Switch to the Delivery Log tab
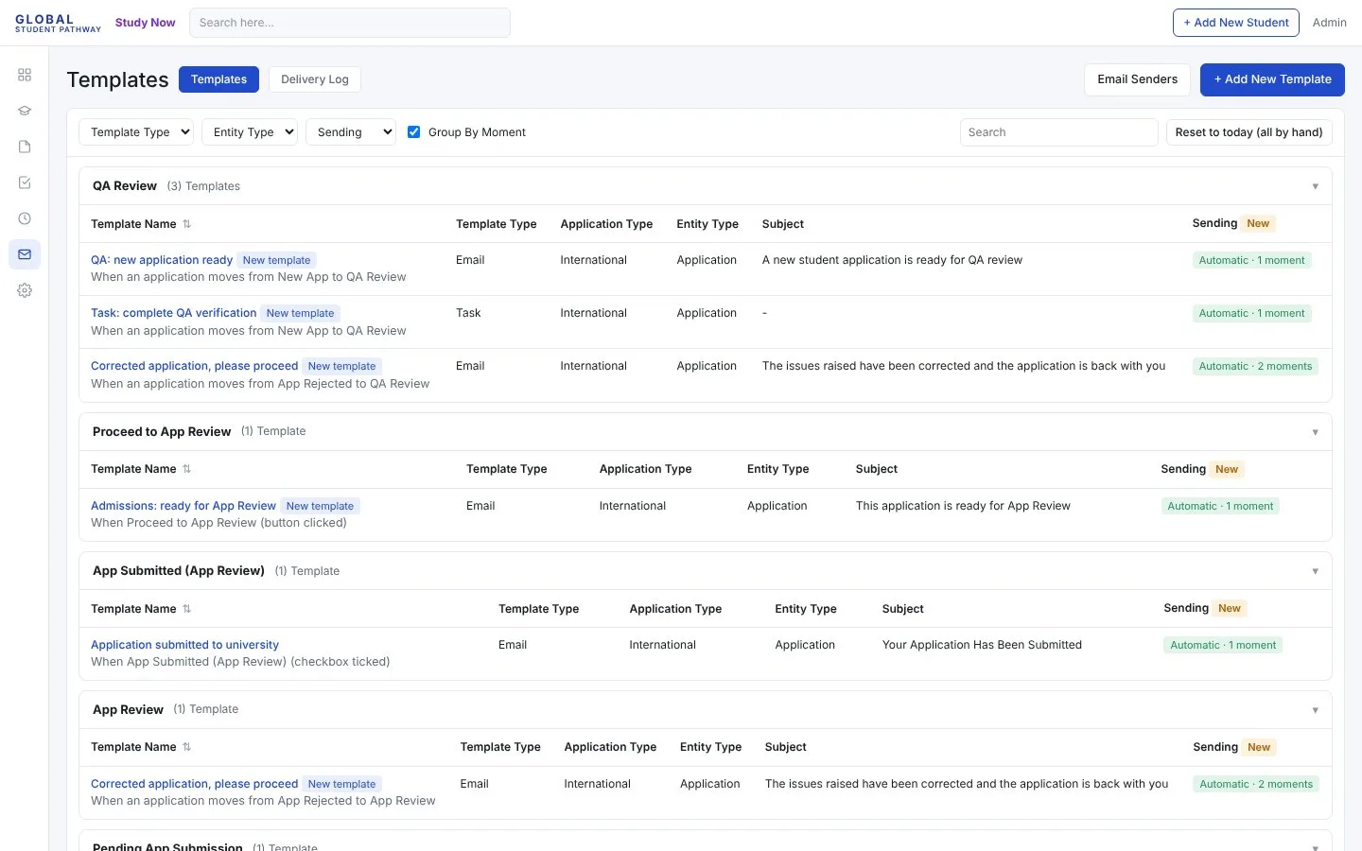 click(x=315, y=79)
